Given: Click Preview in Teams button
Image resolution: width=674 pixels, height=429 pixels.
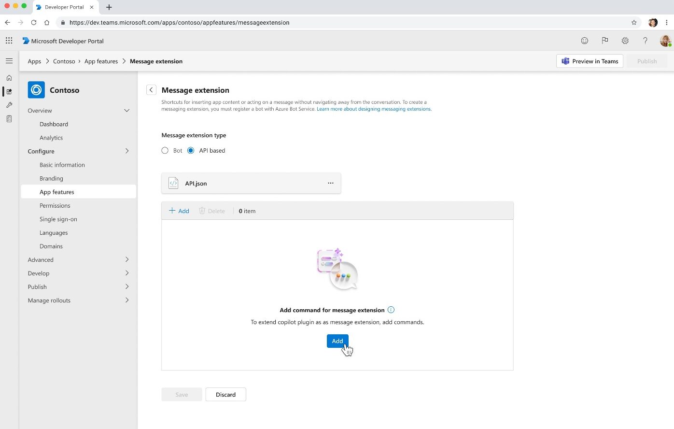Looking at the screenshot, I should tap(590, 61).
